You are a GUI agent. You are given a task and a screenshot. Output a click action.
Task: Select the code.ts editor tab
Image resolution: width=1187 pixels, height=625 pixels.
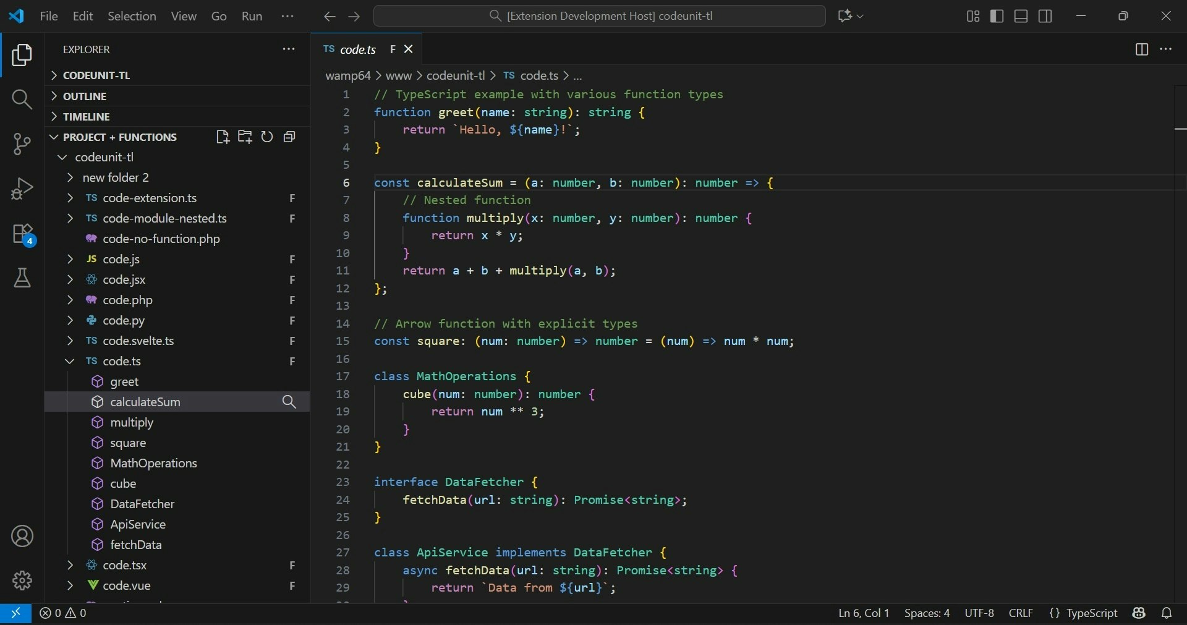click(358, 49)
